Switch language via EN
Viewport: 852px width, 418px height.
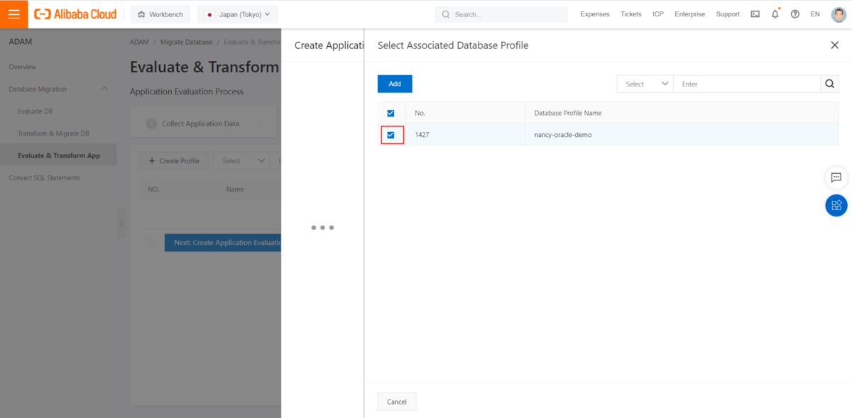coord(815,14)
